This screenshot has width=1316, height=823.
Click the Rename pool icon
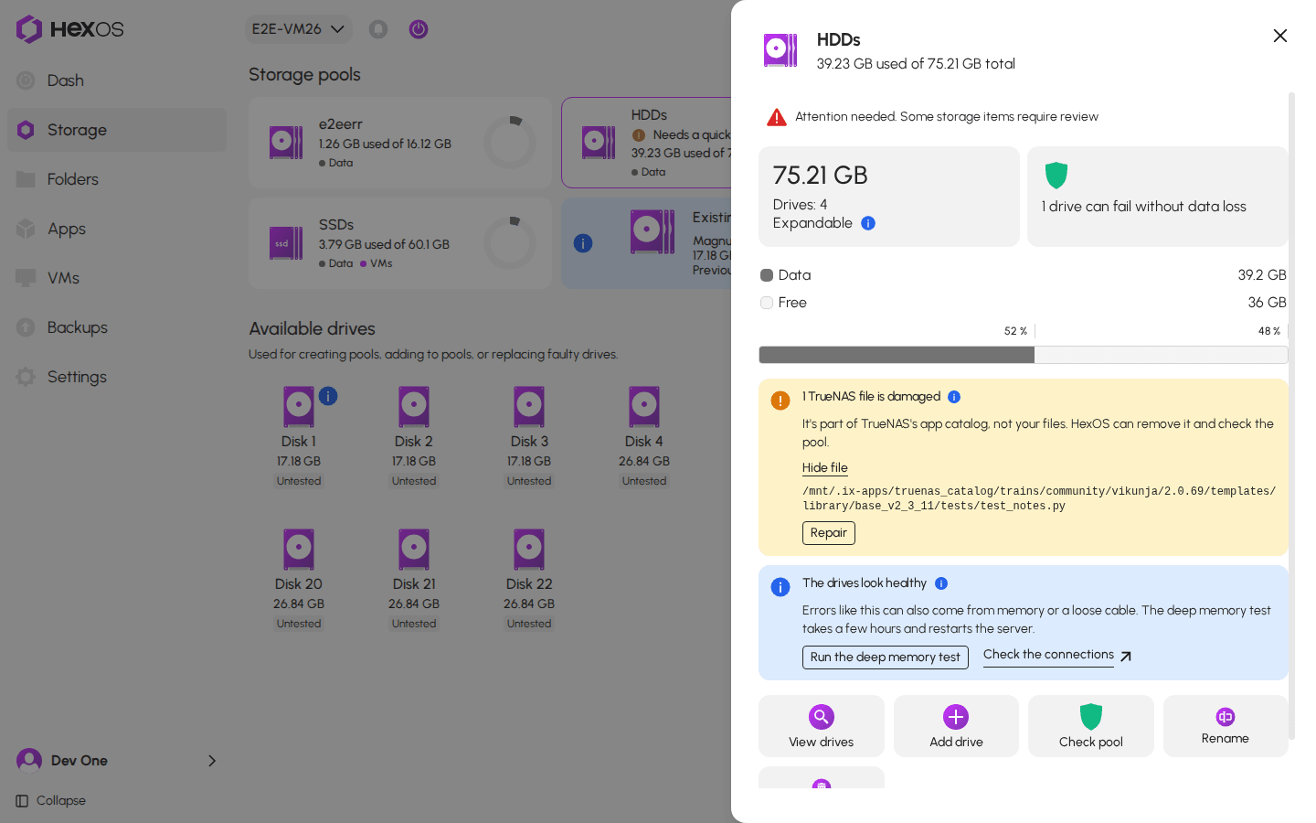point(1226,717)
